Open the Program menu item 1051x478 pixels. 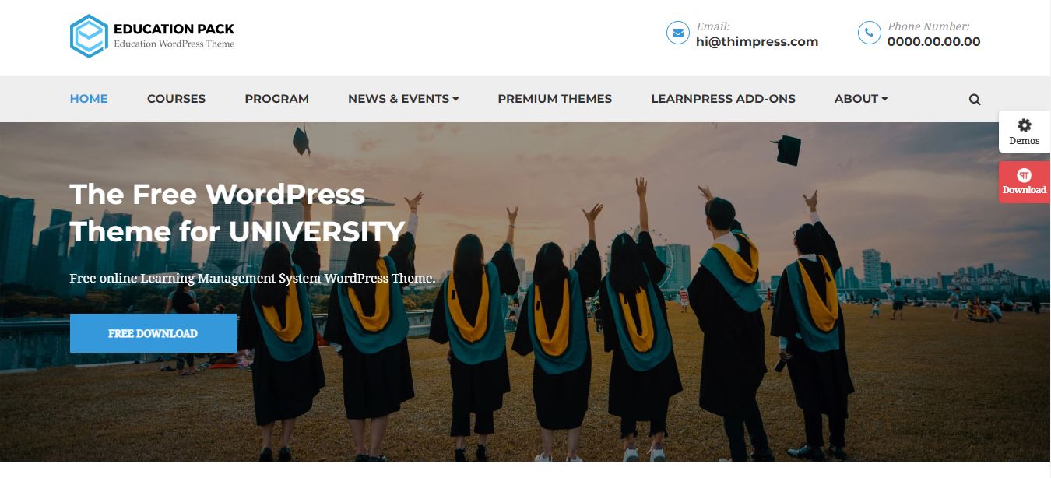coord(276,99)
